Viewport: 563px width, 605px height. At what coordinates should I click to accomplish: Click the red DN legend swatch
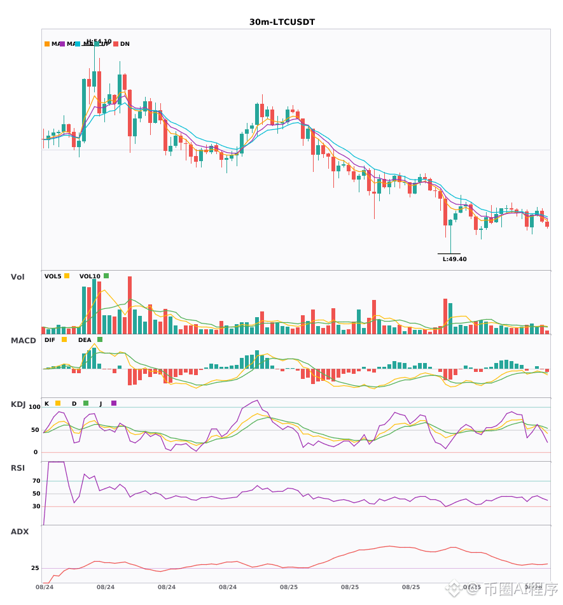116,44
